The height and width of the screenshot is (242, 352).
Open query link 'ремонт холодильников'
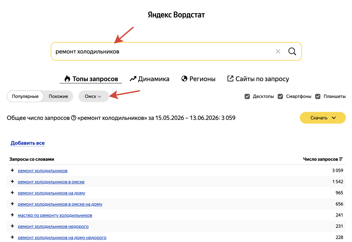click(43, 171)
